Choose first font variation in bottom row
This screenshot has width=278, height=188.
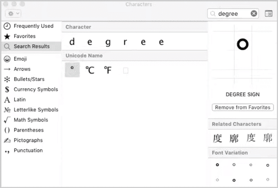pyautogui.click(x=217, y=180)
